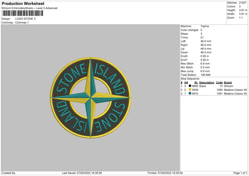Viewport: 249px width, 176px height.
Task: Click the 'Code' column header
Action: (219, 83)
